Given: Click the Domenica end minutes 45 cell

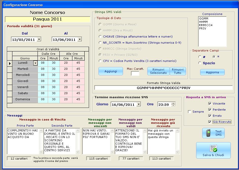Looking at the screenshot, I should [78, 99].
